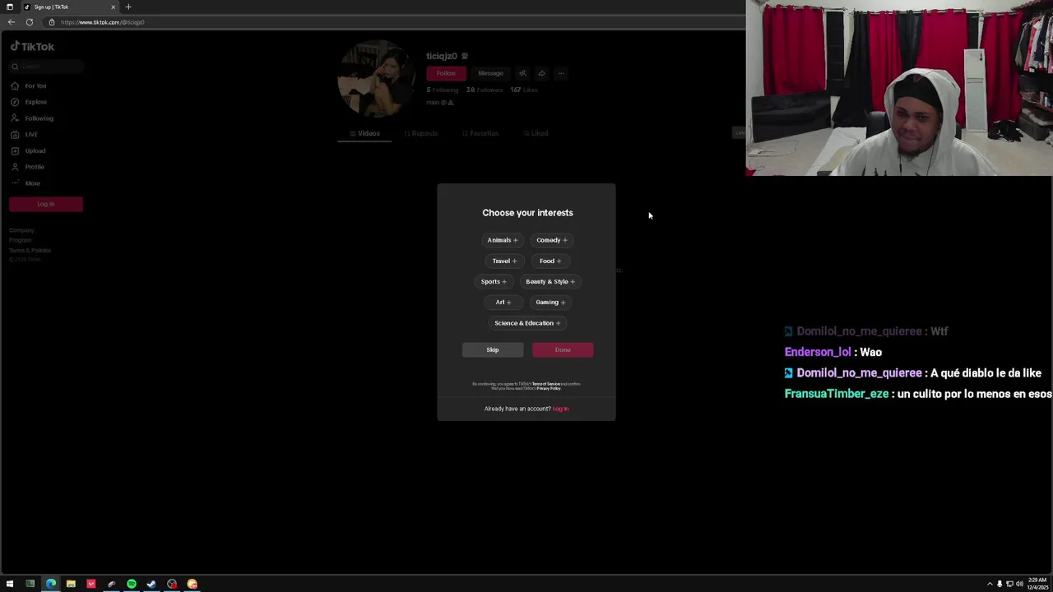Focus the TikTok search field

coord(45,67)
